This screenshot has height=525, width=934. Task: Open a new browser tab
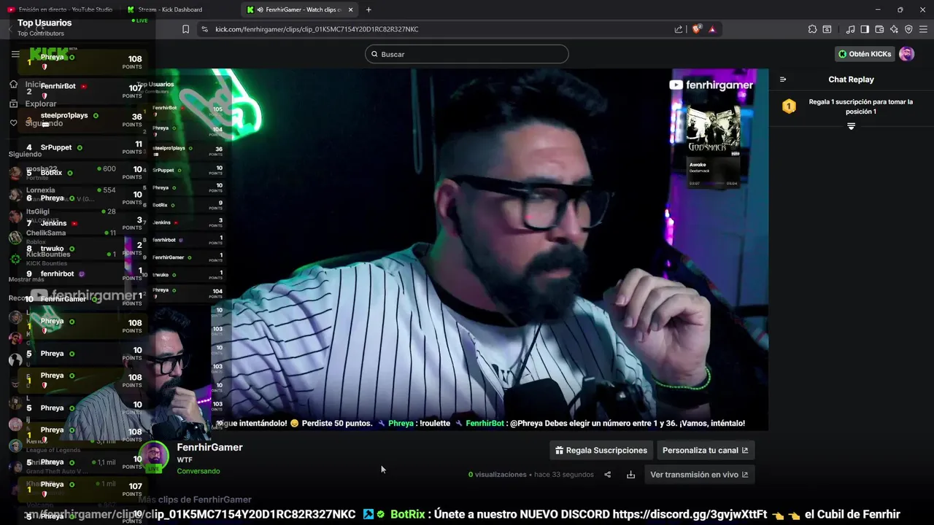point(368,9)
